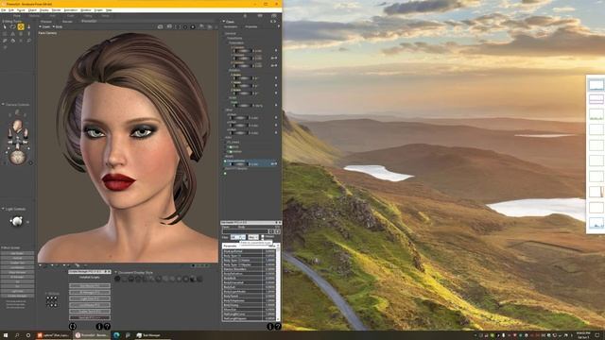Viewport: 605px width, 340px height.
Task: Select the last document display style sphere
Action: [x=199, y=279]
